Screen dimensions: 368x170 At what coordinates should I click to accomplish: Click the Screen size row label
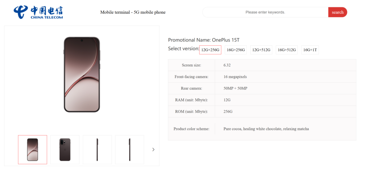point(192,65)
